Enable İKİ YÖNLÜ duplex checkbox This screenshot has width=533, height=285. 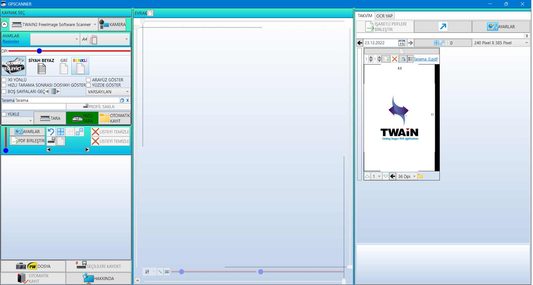coord(4,80)
